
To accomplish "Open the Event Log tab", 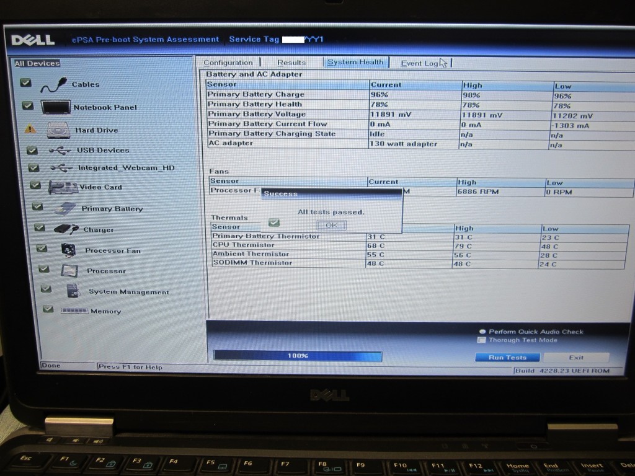I will [420, 63].
